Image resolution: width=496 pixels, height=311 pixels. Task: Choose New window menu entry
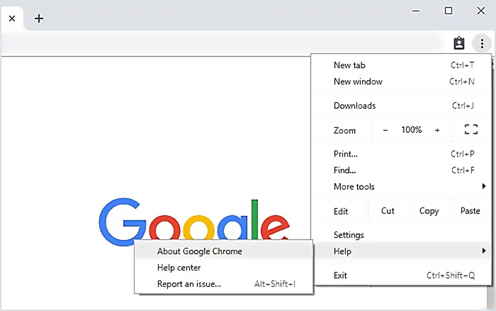coord(358,81)
